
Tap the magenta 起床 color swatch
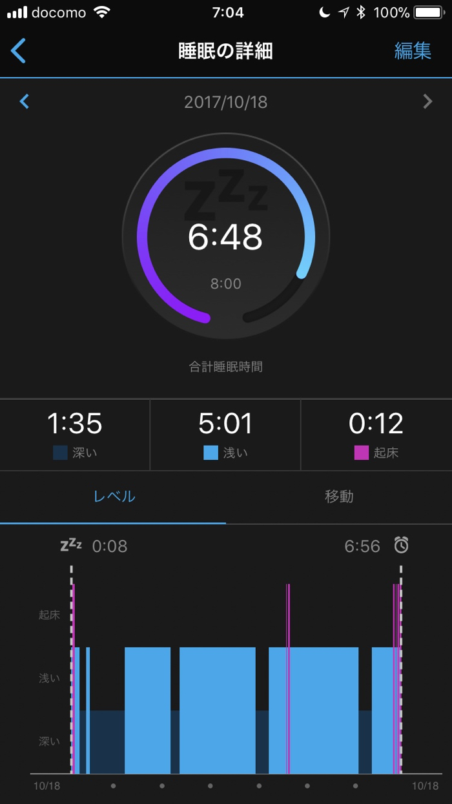point(362,453)
